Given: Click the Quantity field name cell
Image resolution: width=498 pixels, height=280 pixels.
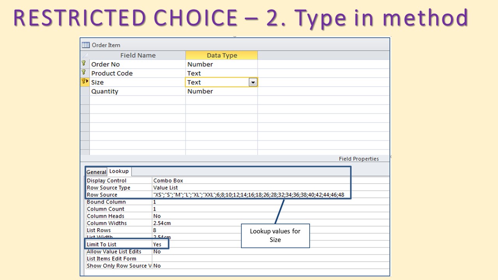Looking at the screenshot, I should [x=105, y=91].
